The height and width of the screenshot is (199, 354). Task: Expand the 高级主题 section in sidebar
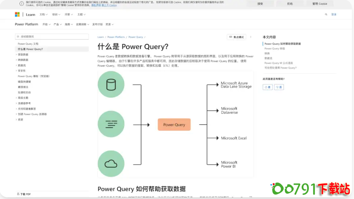coord(23,98)
